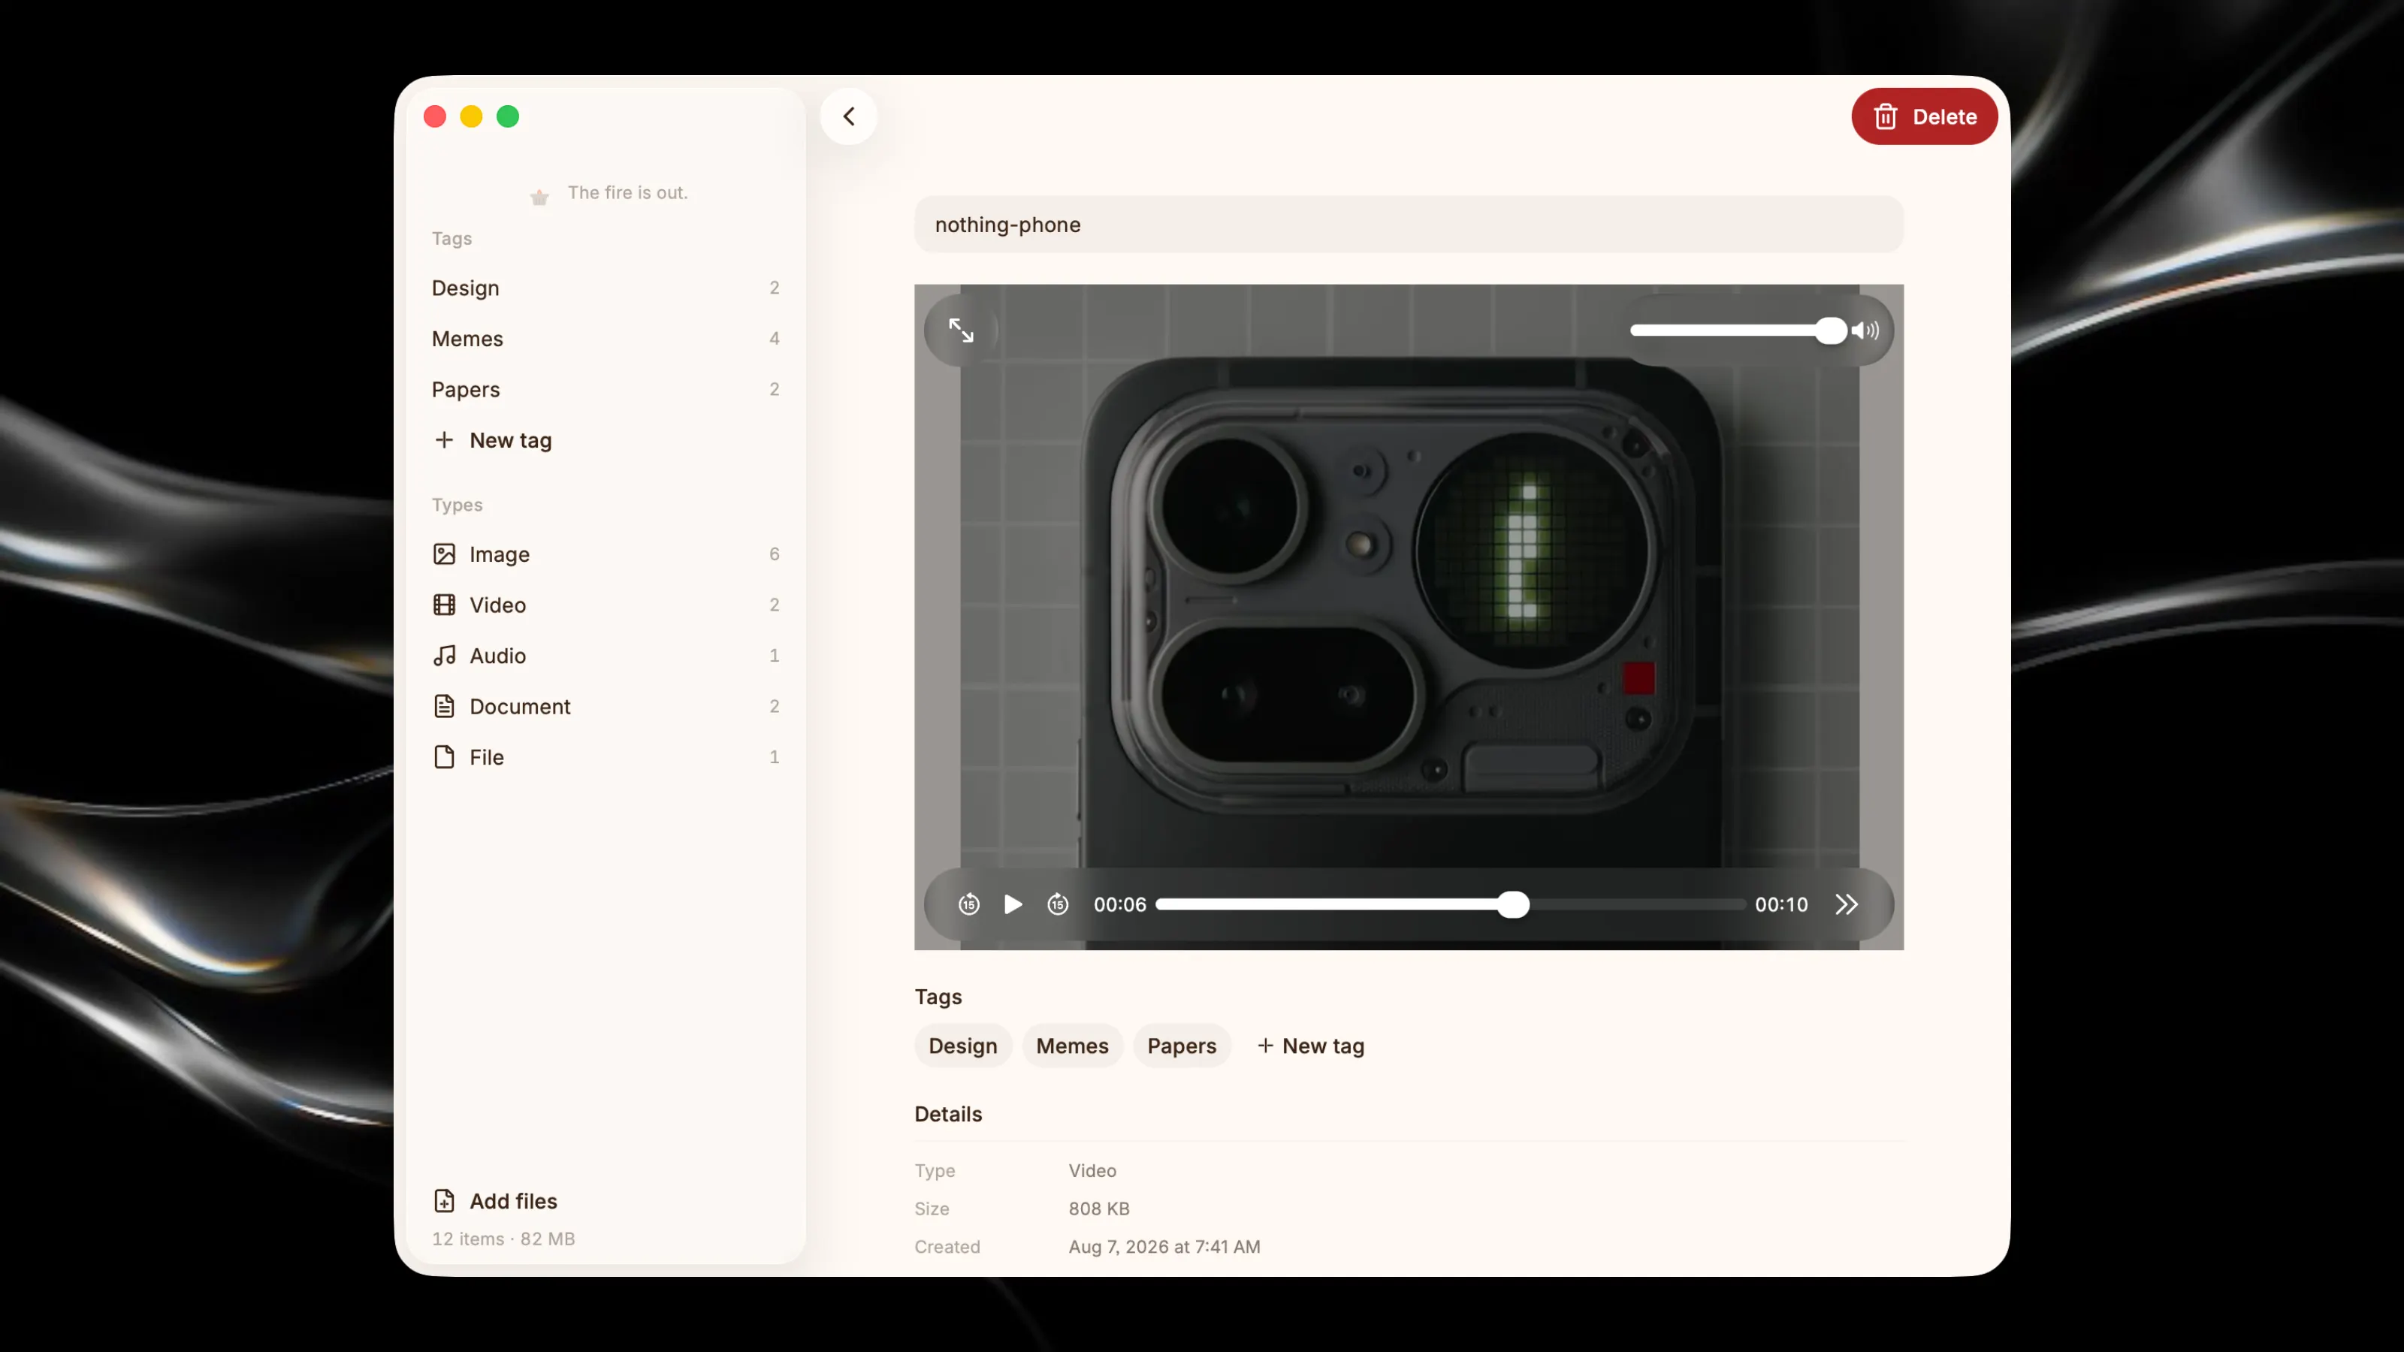The height and width of the screenshot is (1352, 2404).
Task: Click the trash icon in Delete button
Action: [1885, 116]
